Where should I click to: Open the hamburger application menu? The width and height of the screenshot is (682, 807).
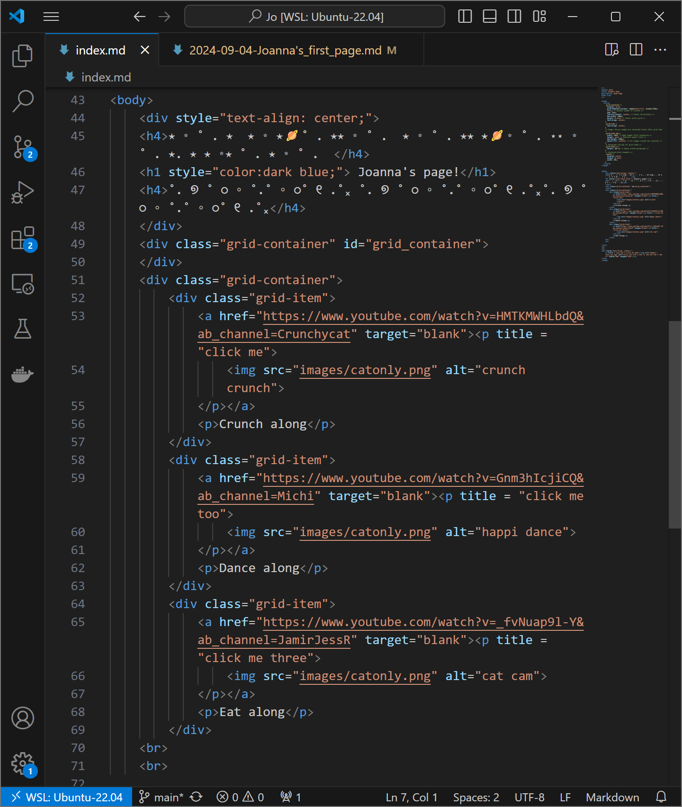tap(51, 17)
